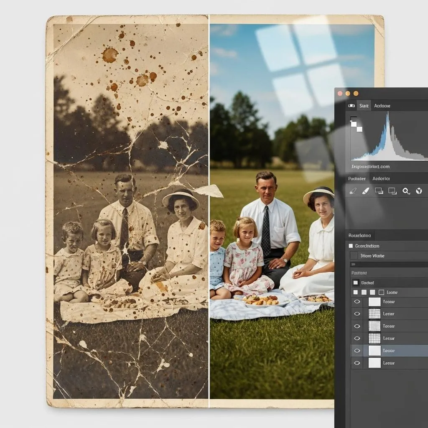Enable the checkbox above the Store Visible option
Screen dimensions: 428x428
click(351, 246)
